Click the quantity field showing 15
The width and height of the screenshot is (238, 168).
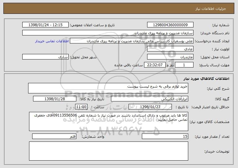point(165,136)
